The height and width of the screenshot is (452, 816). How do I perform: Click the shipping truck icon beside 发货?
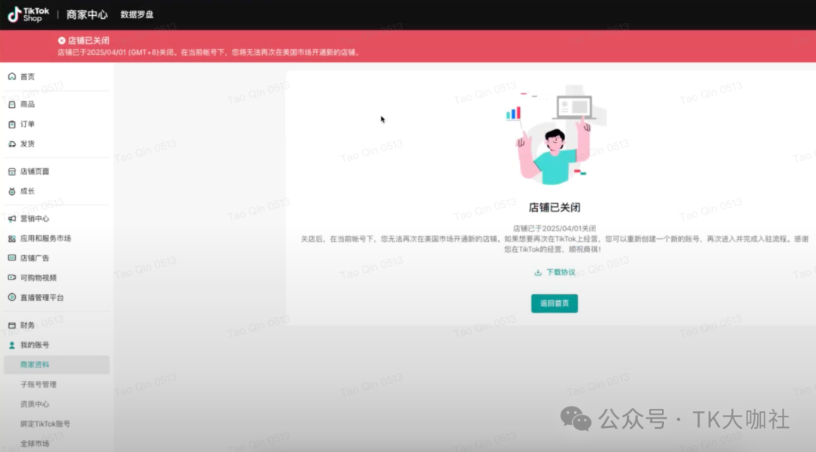coord(11,144)
